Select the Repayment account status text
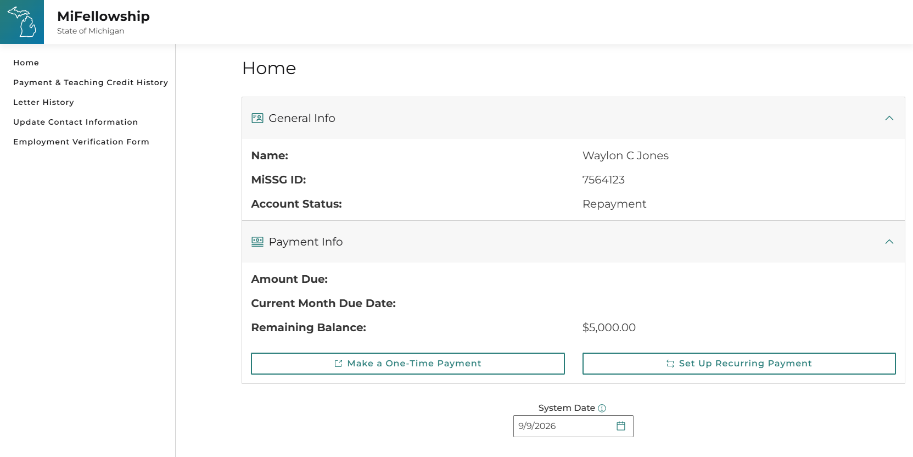The width and height of the screenshot is (913, 457). pos(614,204)
